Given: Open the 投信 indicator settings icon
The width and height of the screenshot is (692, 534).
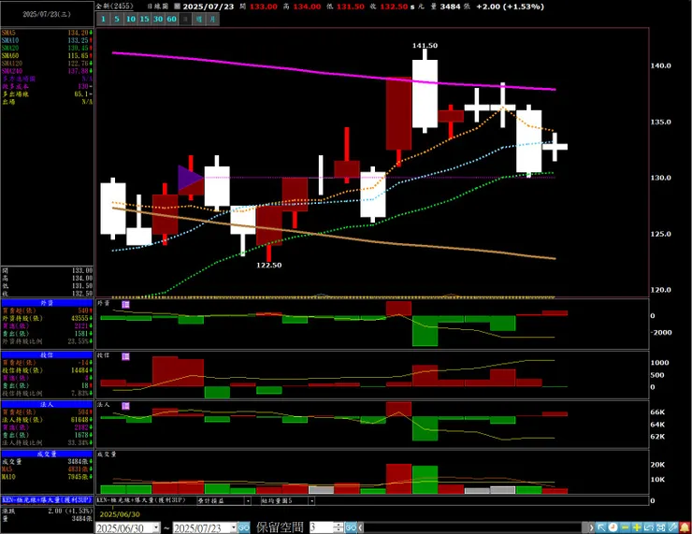Looking at the screenshot, I should 126,356.
